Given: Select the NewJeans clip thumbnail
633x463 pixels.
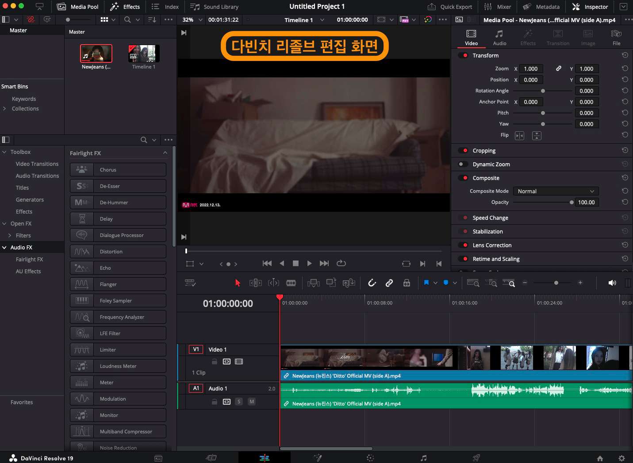Looking at the screenshot, I should click(96, 54).
